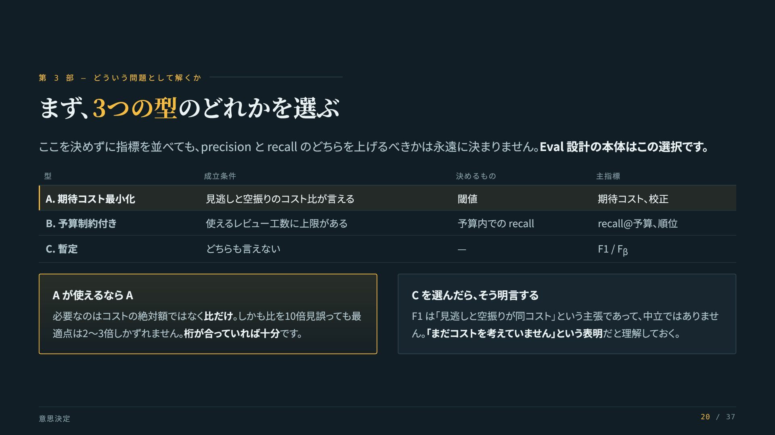Click the page number 20 in footer
Image resolution: width=775 pixels, height=435 pixels.
(705, 417)
